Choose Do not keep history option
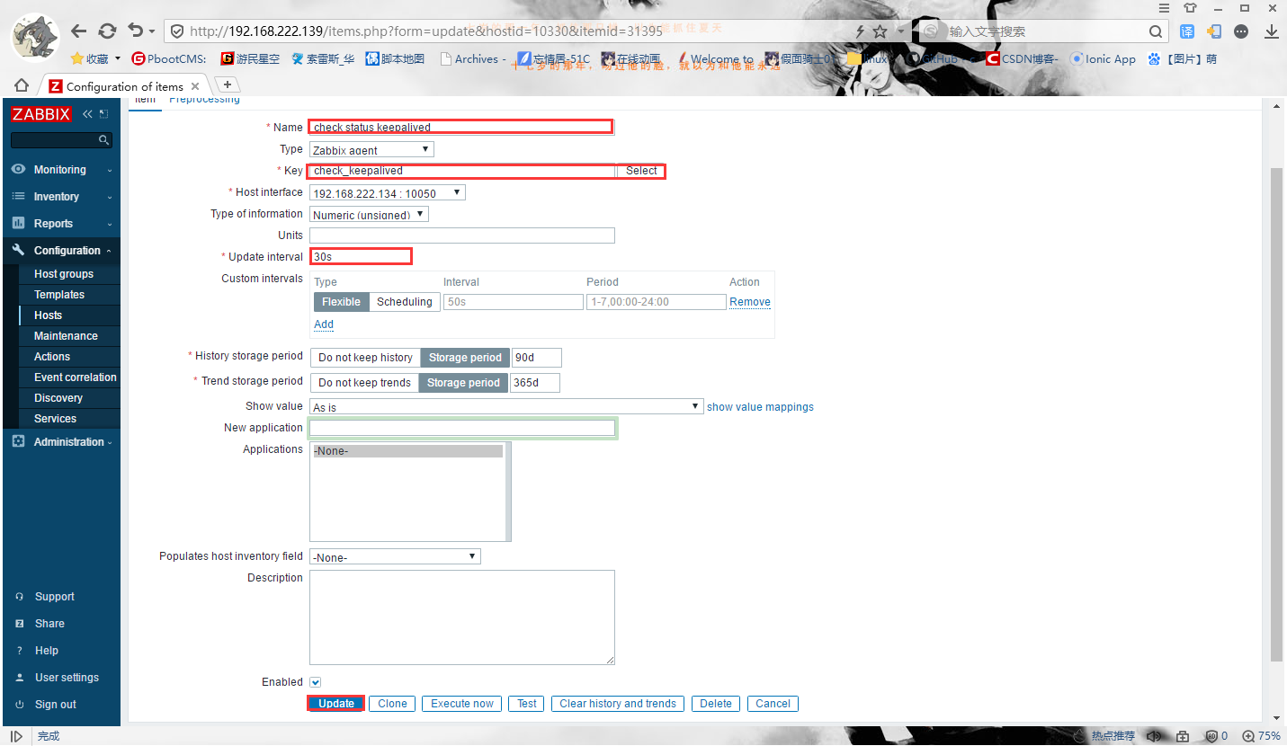The image size is (1287, 746). point(365,358)
